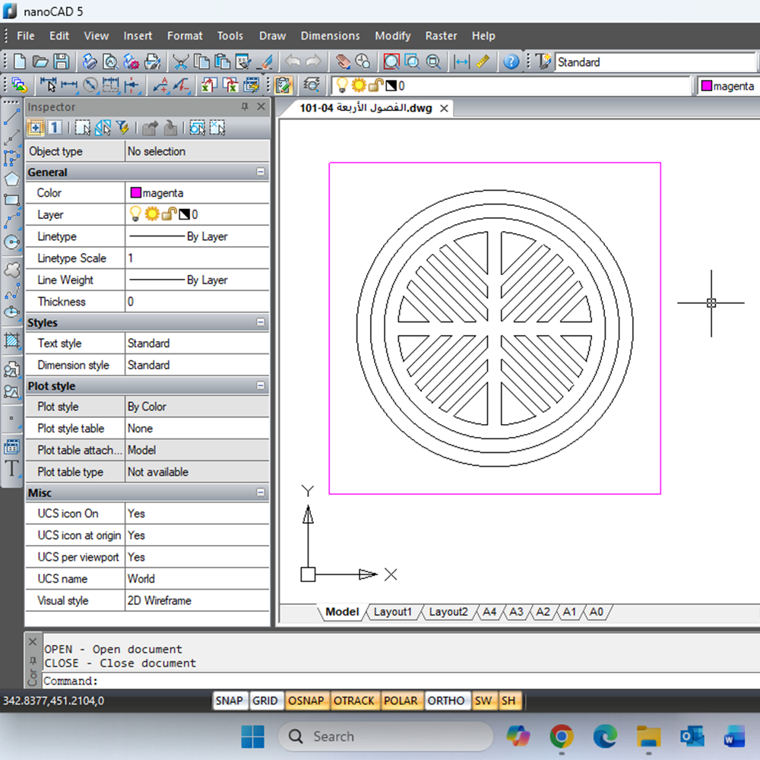
Task: Select the Rectangle drawing tool
Action: click(11, 201)
